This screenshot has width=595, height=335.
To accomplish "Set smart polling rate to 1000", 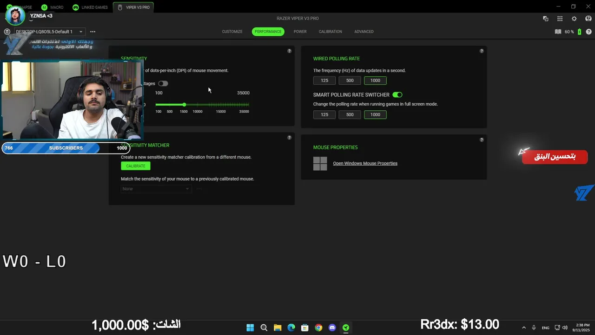I will click(375, 114).
